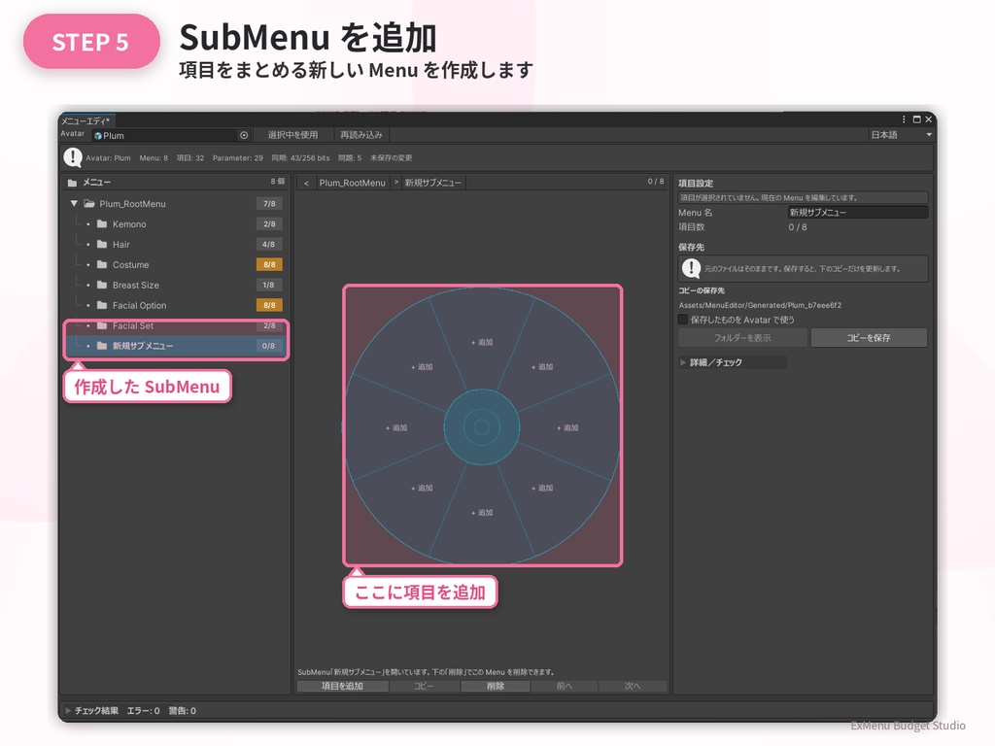
Task: Click the Costume folder icon
Action: [101, 264]
